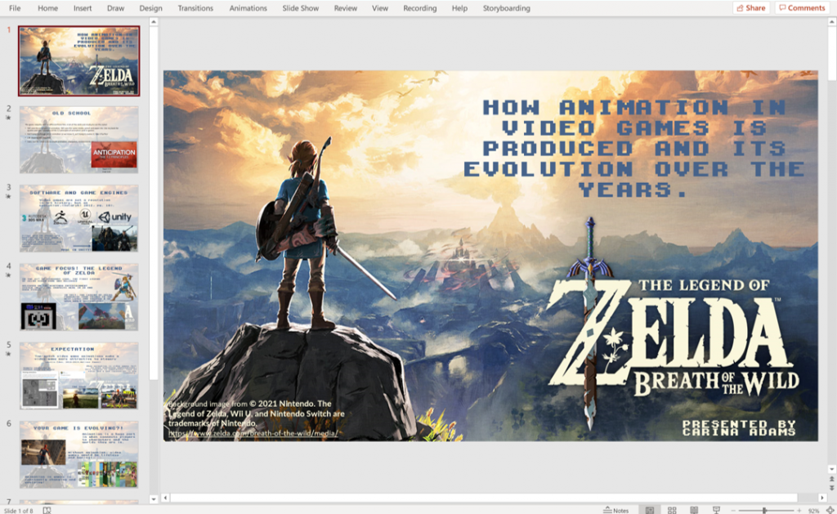Image resolution: width=837 pixels, height=514 pixels.
Task: Click the thumbnail pane scroll down arrow
Action: 154,499
